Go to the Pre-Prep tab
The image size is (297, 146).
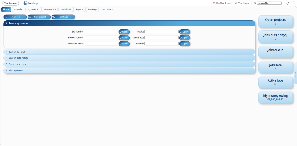[x=92, y=9]
